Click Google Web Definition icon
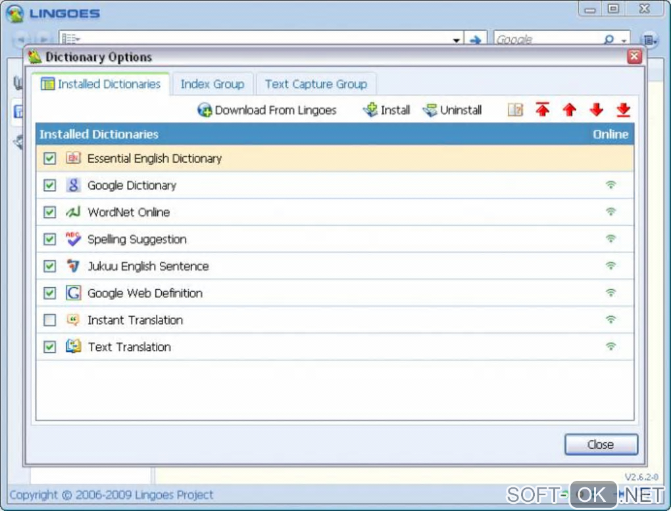Screen dimensions: 671x511 pyautogui.click(x=73, y=293)
